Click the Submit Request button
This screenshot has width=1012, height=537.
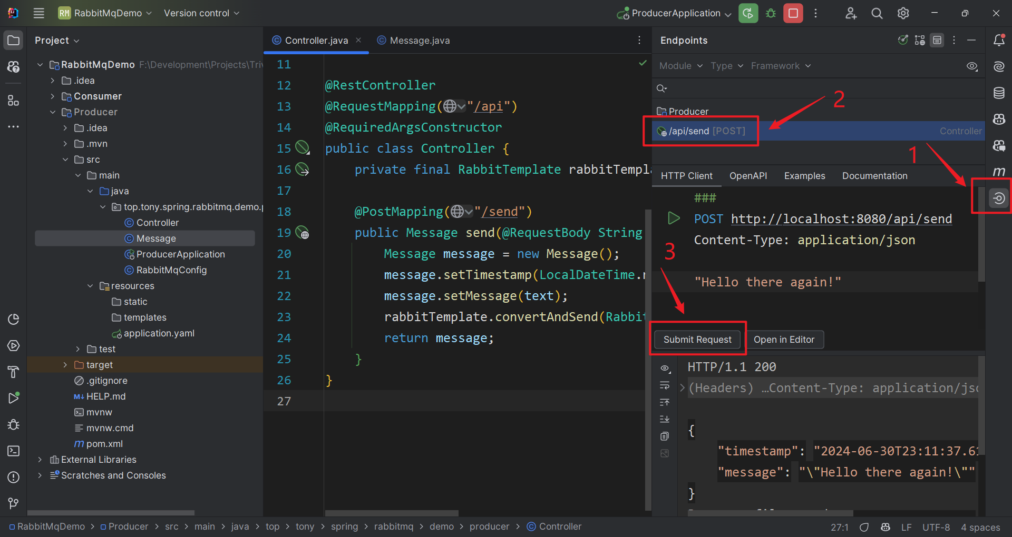pos(697,340)
